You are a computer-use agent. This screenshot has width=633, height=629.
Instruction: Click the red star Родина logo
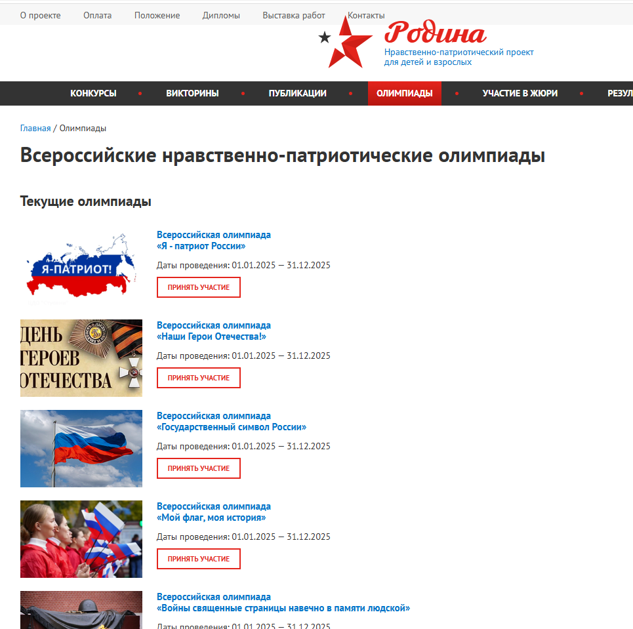click(426, 43)
